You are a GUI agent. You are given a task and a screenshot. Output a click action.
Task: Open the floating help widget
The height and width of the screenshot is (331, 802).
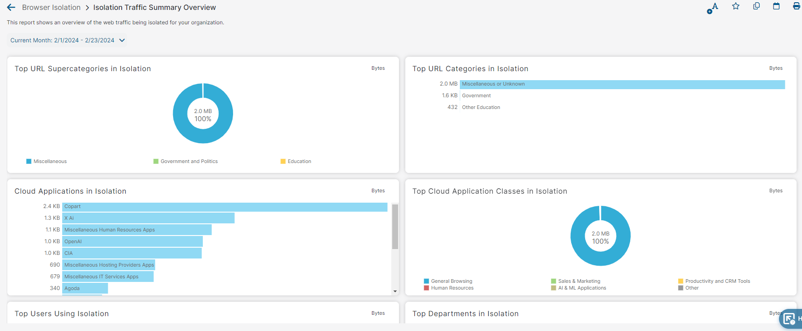tap(790, 319)
